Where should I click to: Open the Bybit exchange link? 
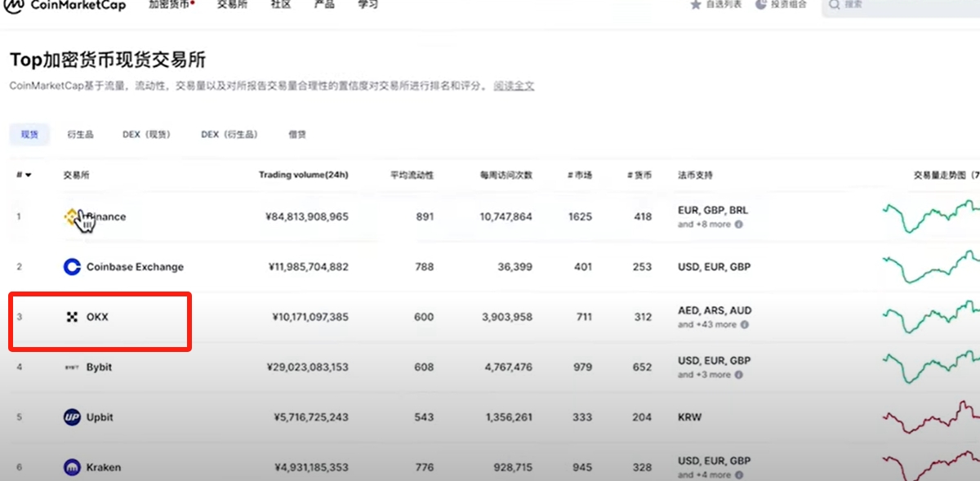click(99, 367)
